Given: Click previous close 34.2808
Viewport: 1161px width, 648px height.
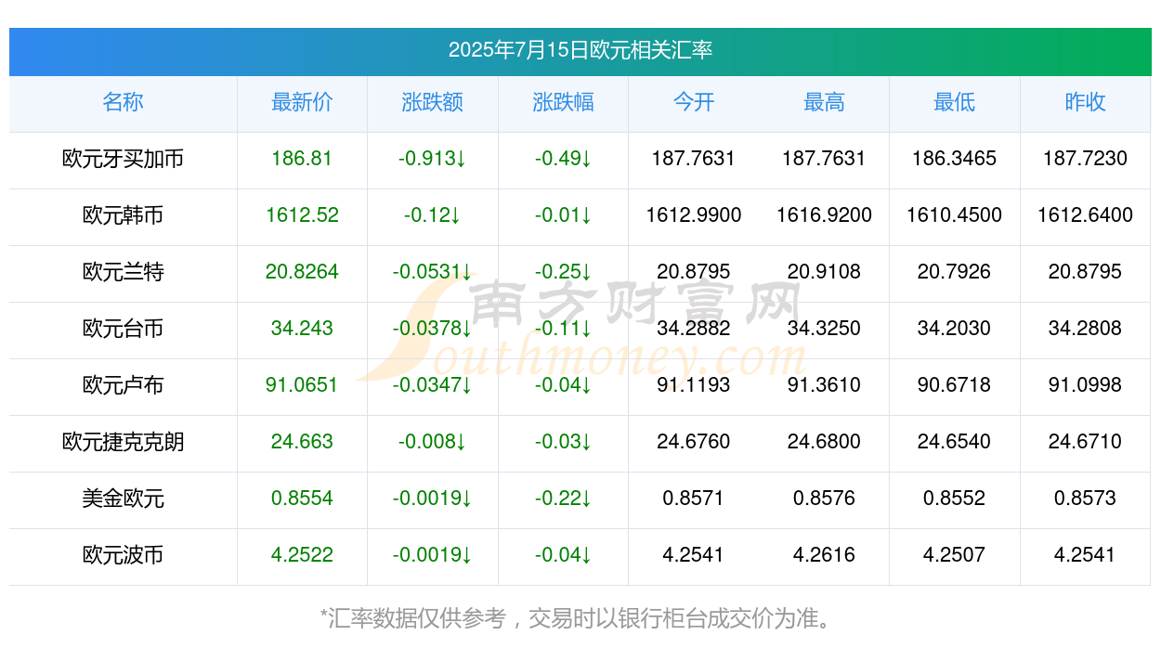Looking at the screenshot, I should click(x=1085, y=329).
